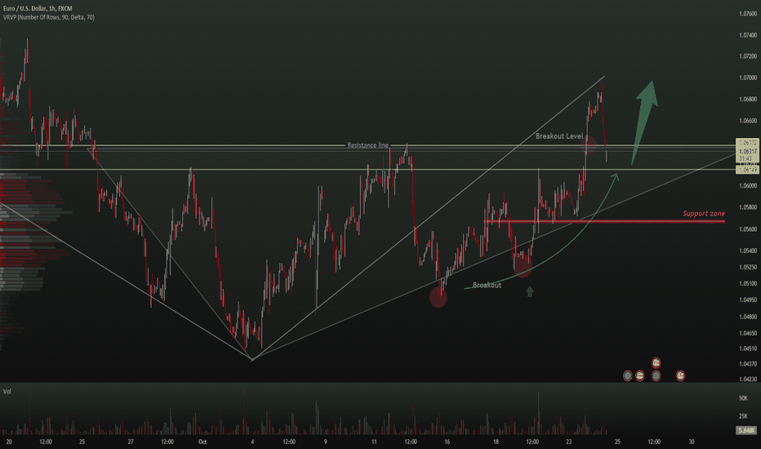Image resolution: width=761 pixels, height=449 pixels.
Task: Click price axis label 1.07200
Action: pos(747,56)
